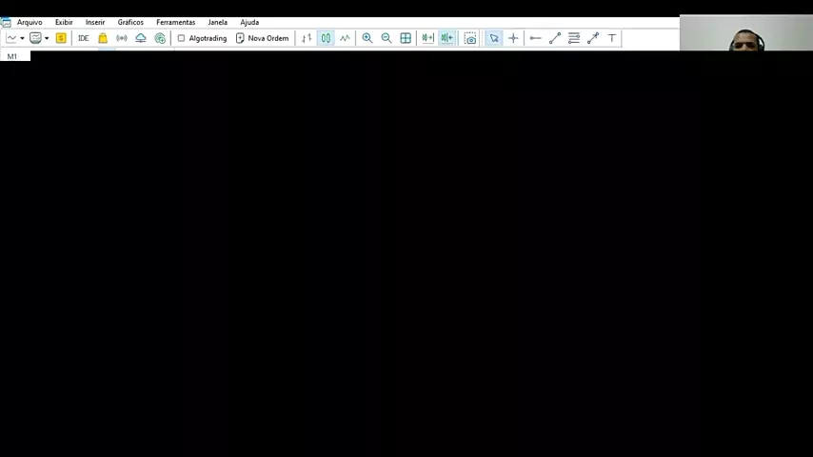Open the Arquivo menu
Image resolution: width=813 pixels, height=457 pixels.
30,22
